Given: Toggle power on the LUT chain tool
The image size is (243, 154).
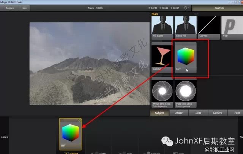Looking at the screenshot, I should coord(79,120).
